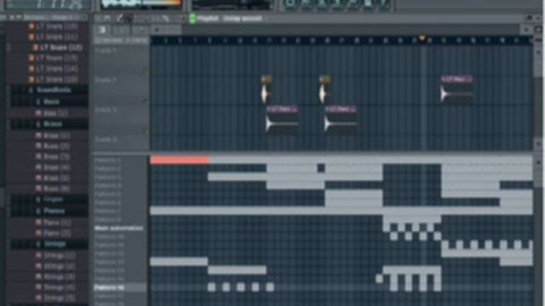Viewport: 545px width, 306px height.
Task: Select the Track 3 label
Action: [106, 110]
